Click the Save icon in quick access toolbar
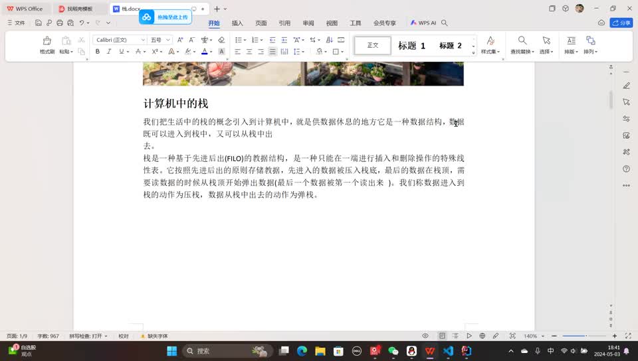 39,23
